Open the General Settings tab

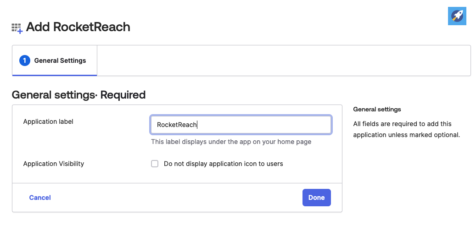(x=55, y=61)
